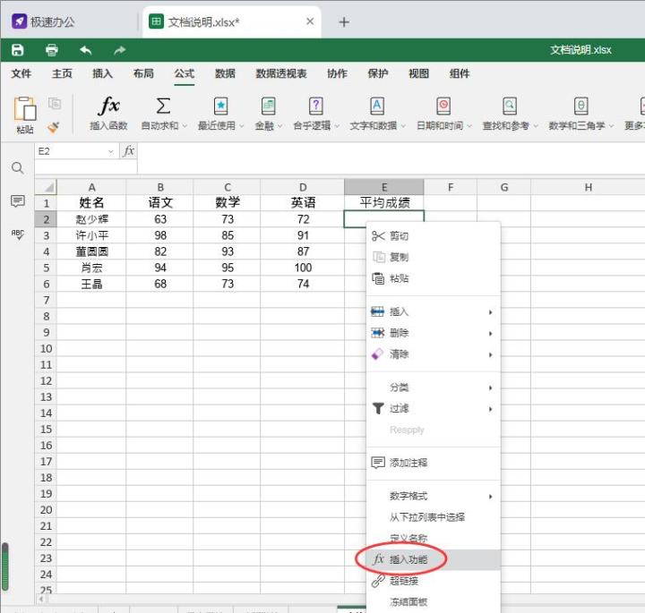This screenshot has height=613, width=645.
Task: Choose 插入功能 in the context menu
Action: click(x=434, y=559)
